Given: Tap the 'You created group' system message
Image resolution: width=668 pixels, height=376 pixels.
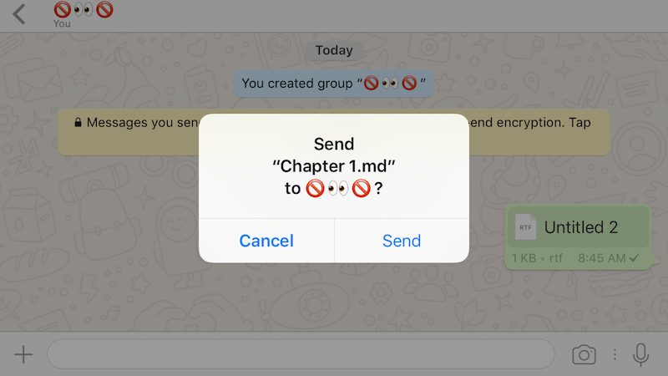Looking at the screenshot, I should point(334,83).
